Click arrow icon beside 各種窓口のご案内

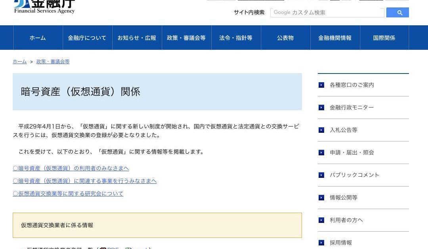click(321, 85)
